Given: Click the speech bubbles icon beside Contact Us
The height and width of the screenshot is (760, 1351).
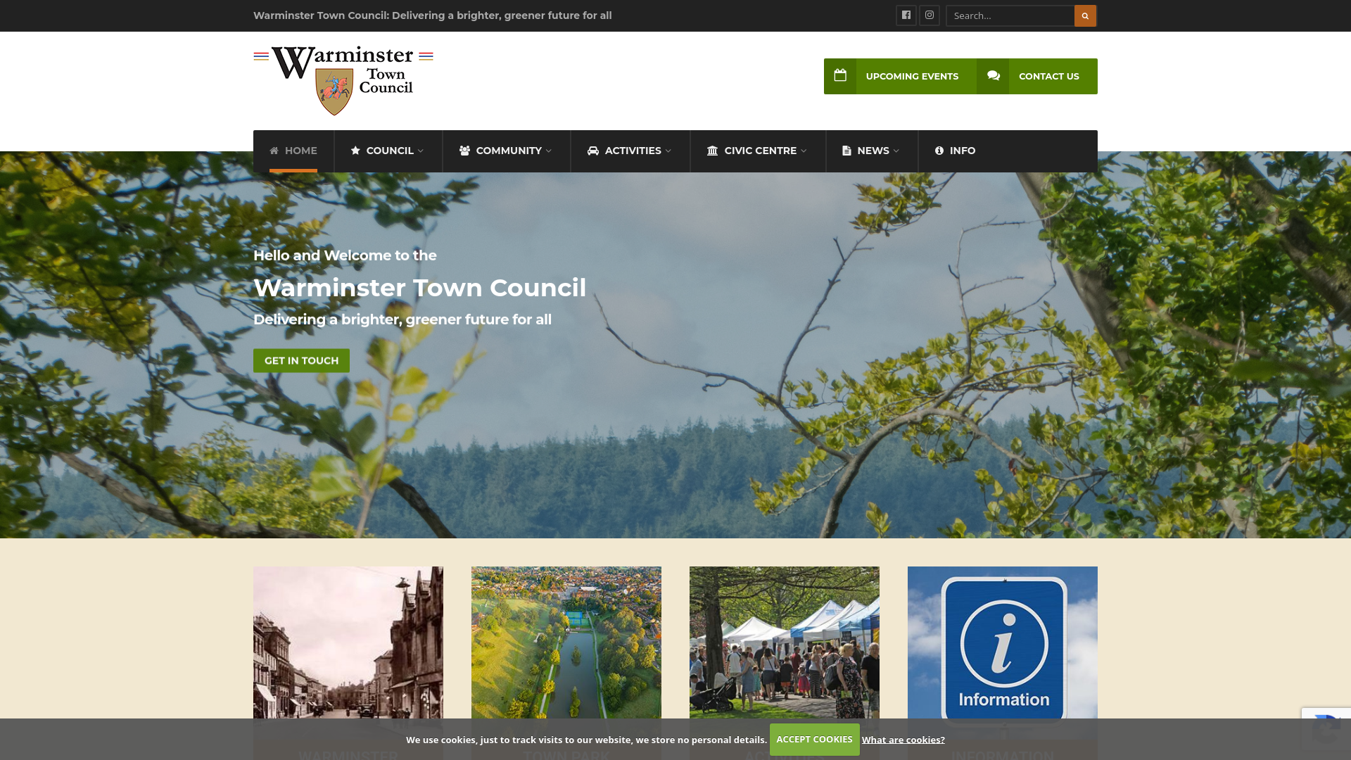Looking at the screenshot, I should (993, 76).
